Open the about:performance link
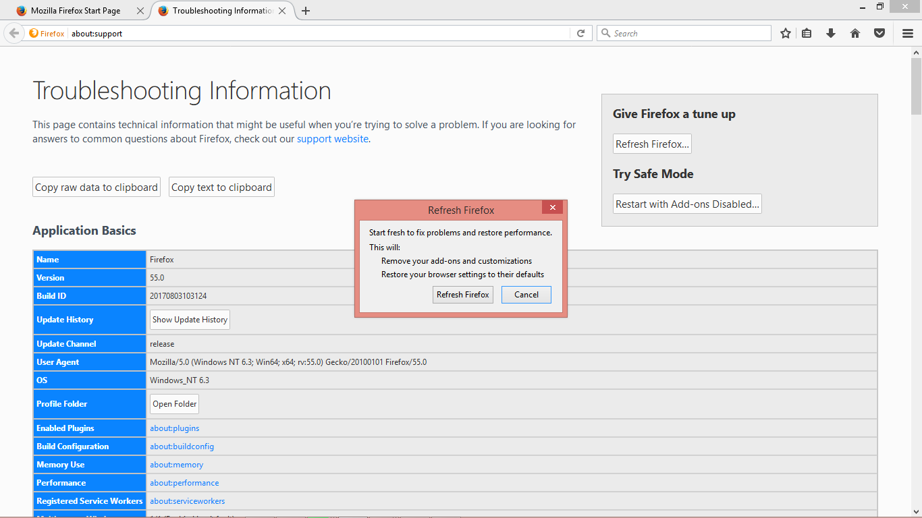The image size is (922, 518). [184, 483]
